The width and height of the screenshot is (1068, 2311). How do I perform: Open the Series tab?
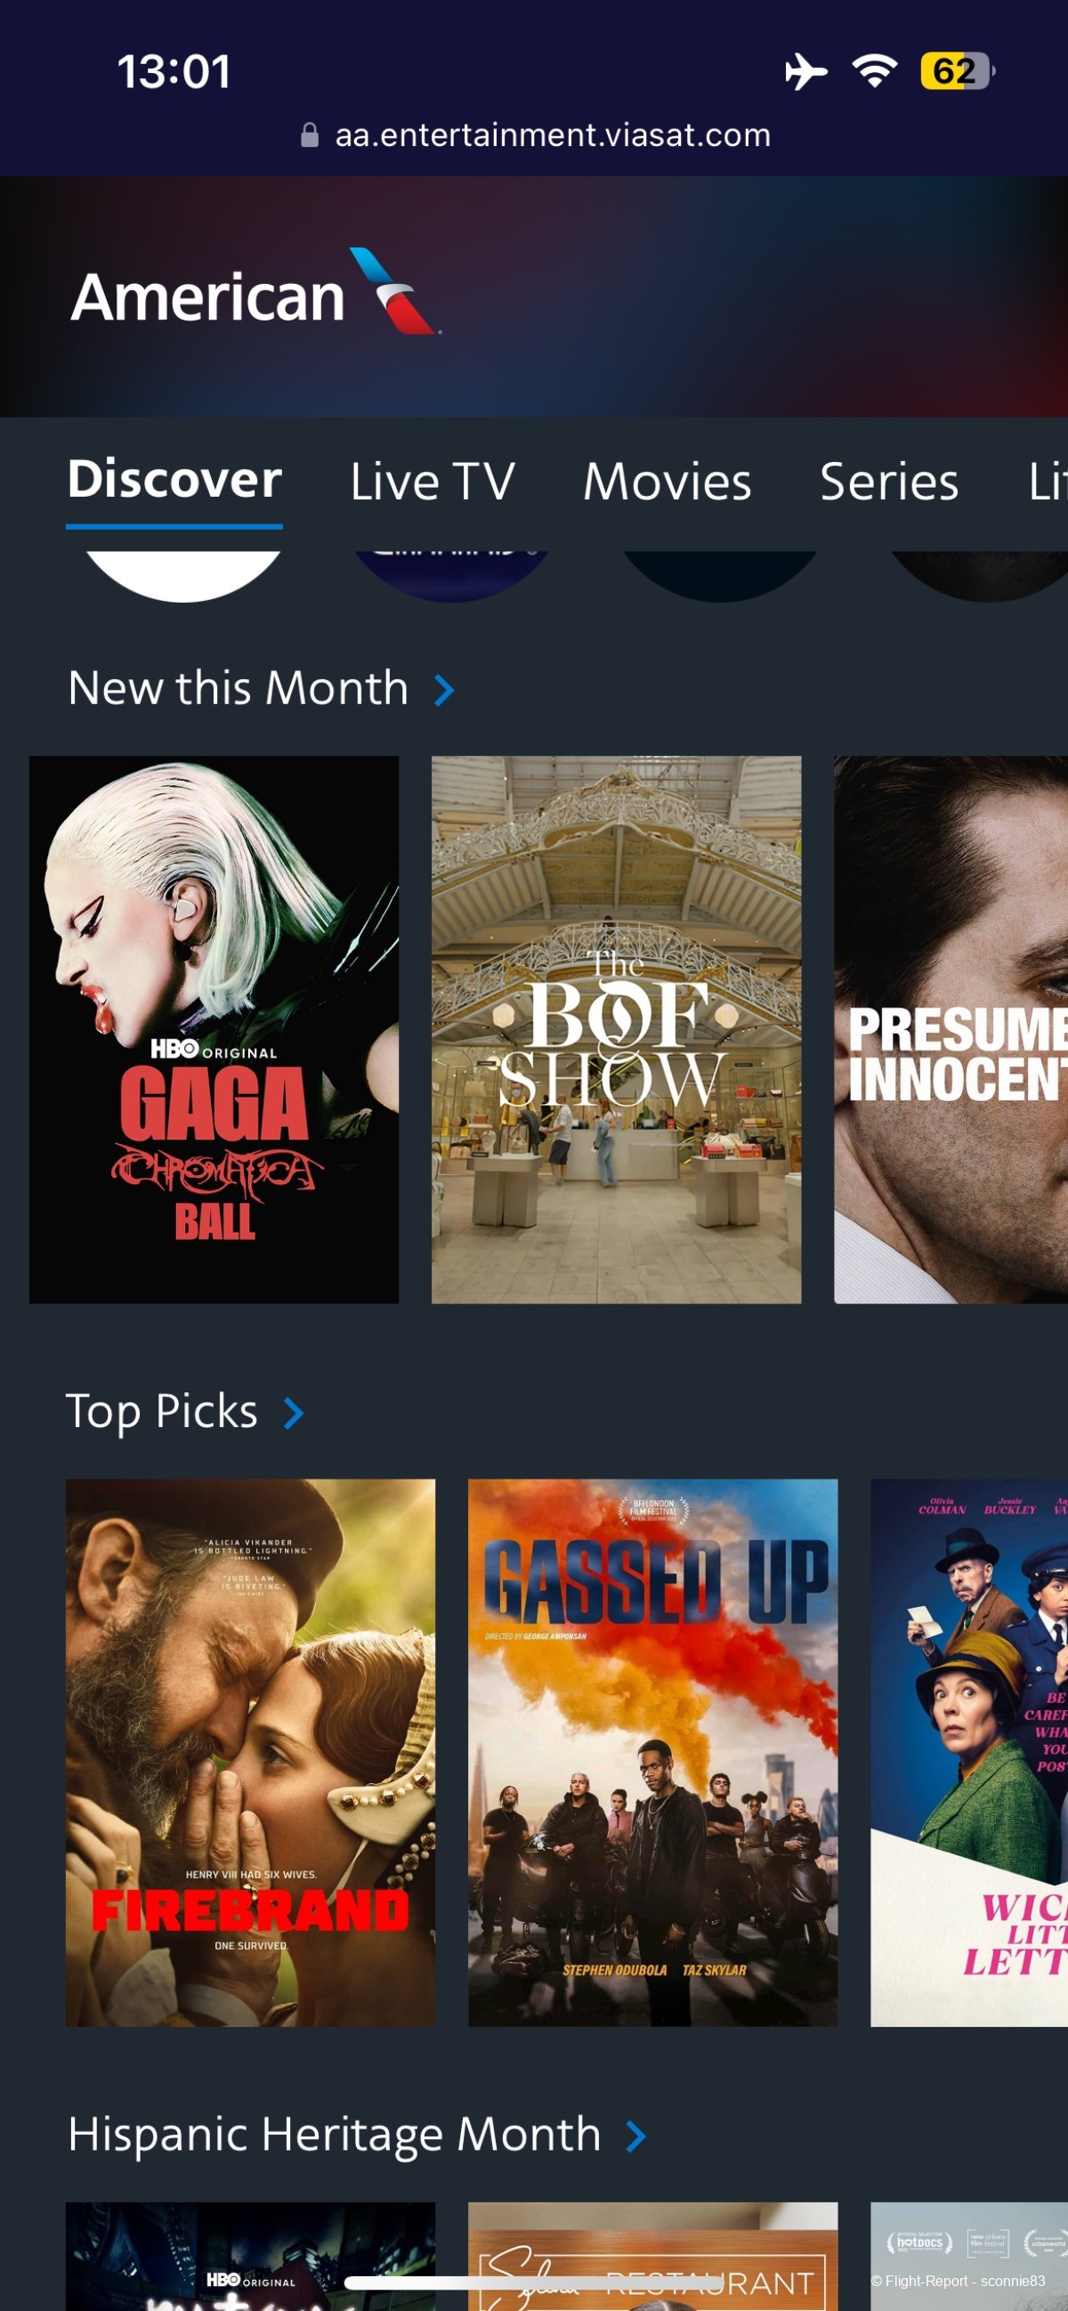click(x=888, y=482)
